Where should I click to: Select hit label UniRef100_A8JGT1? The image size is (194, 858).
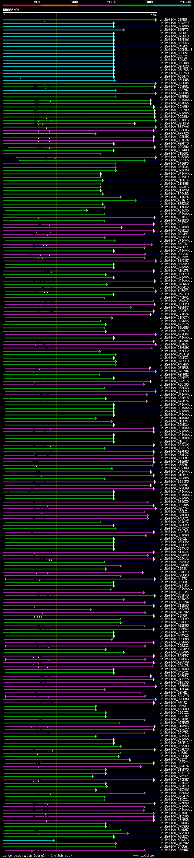[x=174, y=201]
